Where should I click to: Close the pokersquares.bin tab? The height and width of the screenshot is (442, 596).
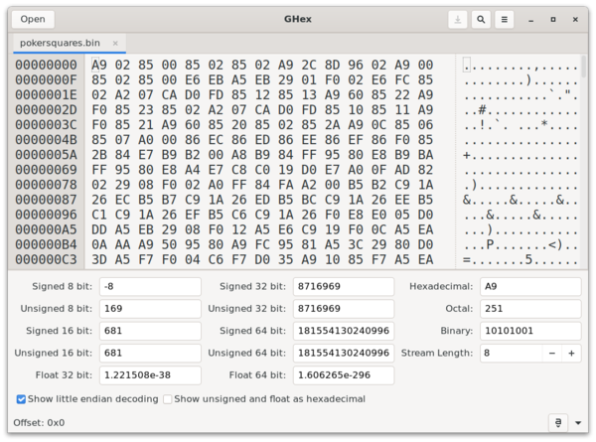(x=115, y=44)
